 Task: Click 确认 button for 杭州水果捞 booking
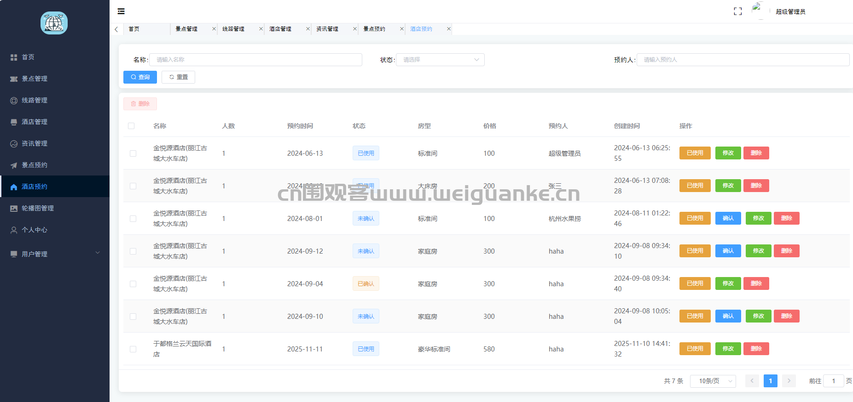[x=728, y=218]
